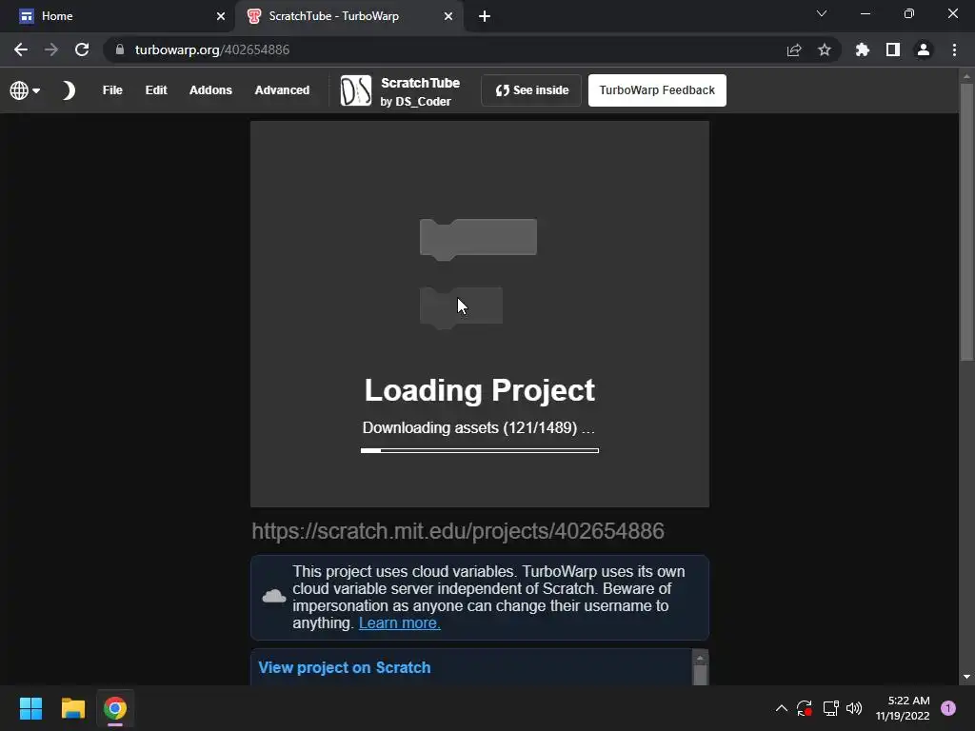975x731 pixels.
Task: Open TurboWarp Feedback
Action: [x=657, y=90]
